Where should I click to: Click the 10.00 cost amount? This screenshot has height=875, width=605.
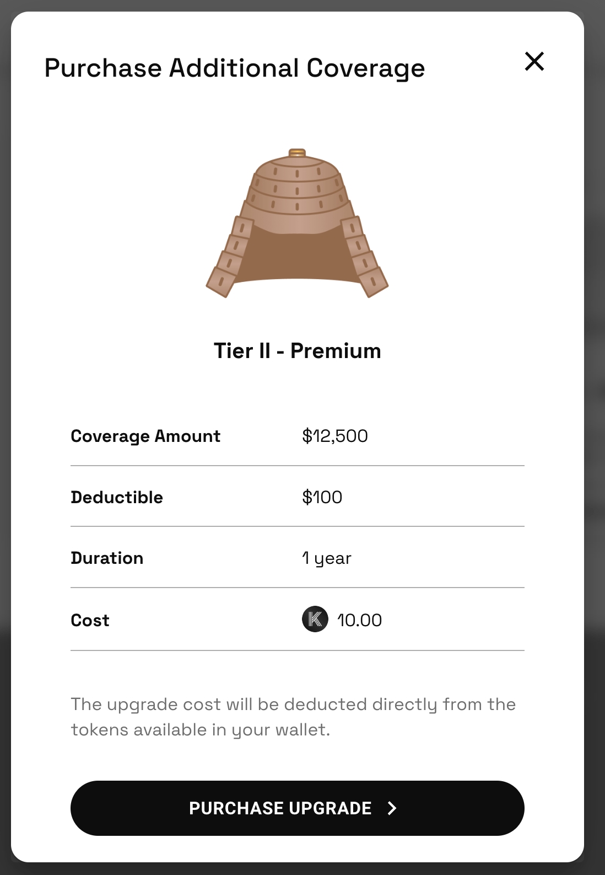pyautogui.click(x=359, y=620)
